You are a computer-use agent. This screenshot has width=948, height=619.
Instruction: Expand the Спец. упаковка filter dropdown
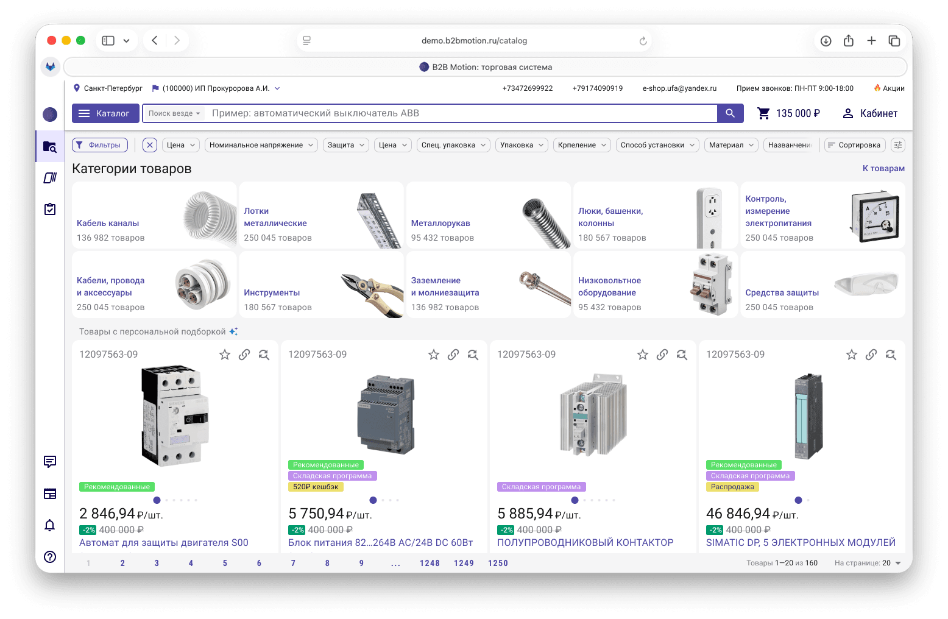coord(453,145)
